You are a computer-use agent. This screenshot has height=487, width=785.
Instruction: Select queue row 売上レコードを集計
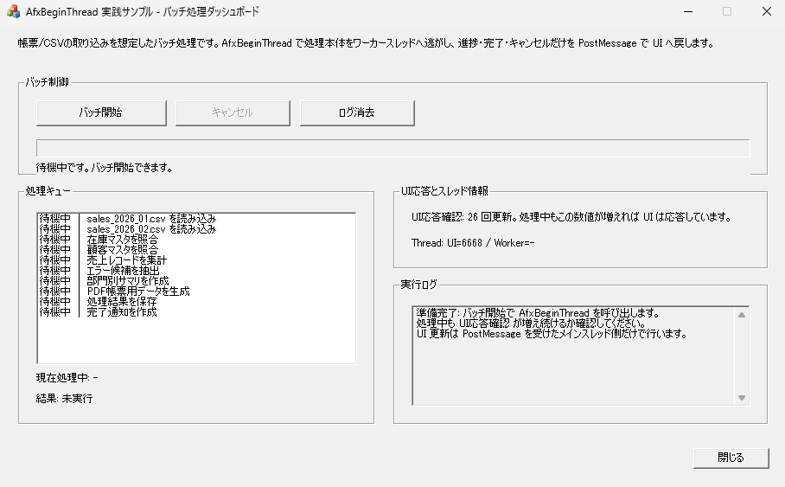tap(196, 260)
